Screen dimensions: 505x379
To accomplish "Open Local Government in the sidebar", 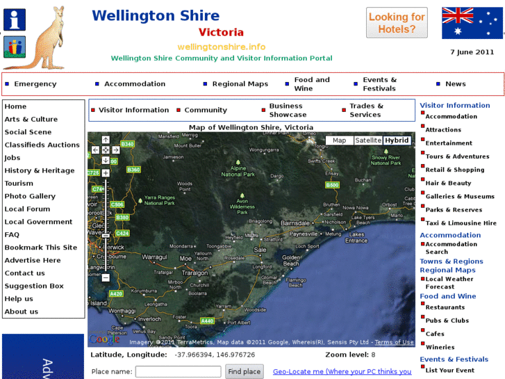I will coord(38,222).
